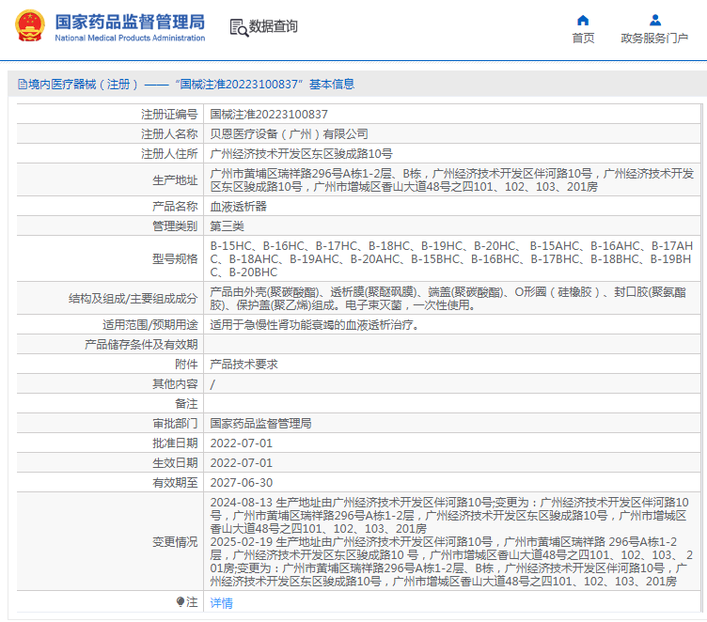Click National Medical Products Administration subtitle
The image size is (707, 622).
click(130, 39)
